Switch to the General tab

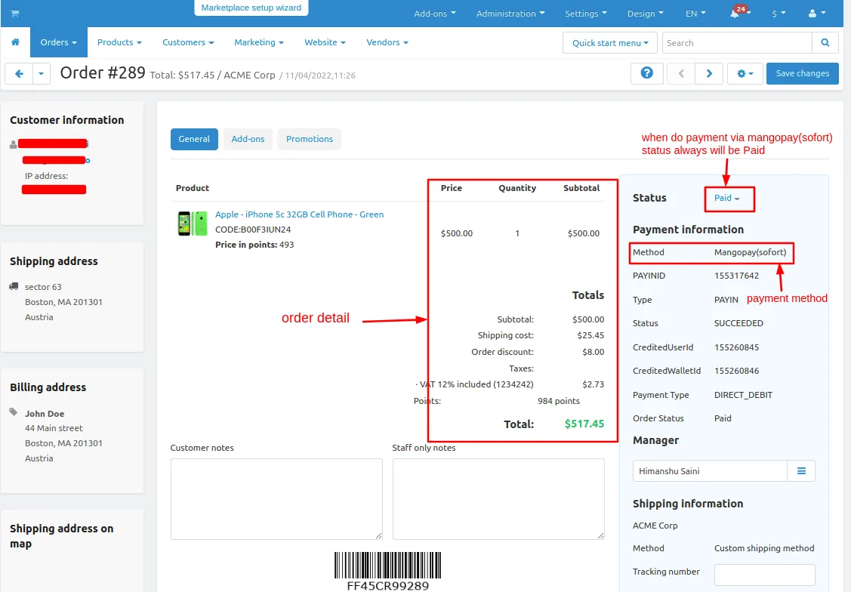(194, 139)
